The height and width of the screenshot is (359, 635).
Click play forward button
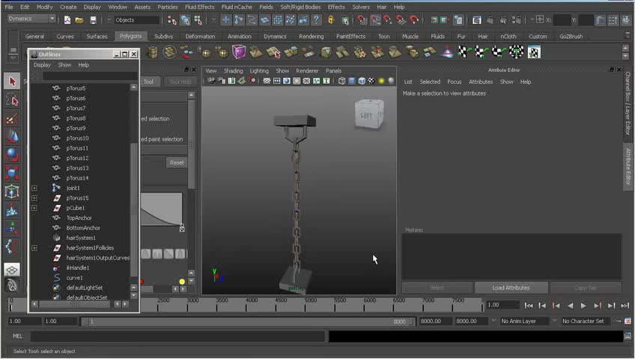583,306
